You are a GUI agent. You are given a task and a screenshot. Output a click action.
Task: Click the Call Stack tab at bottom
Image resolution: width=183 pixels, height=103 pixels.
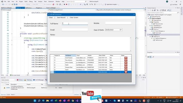click(x=76, y=95)
